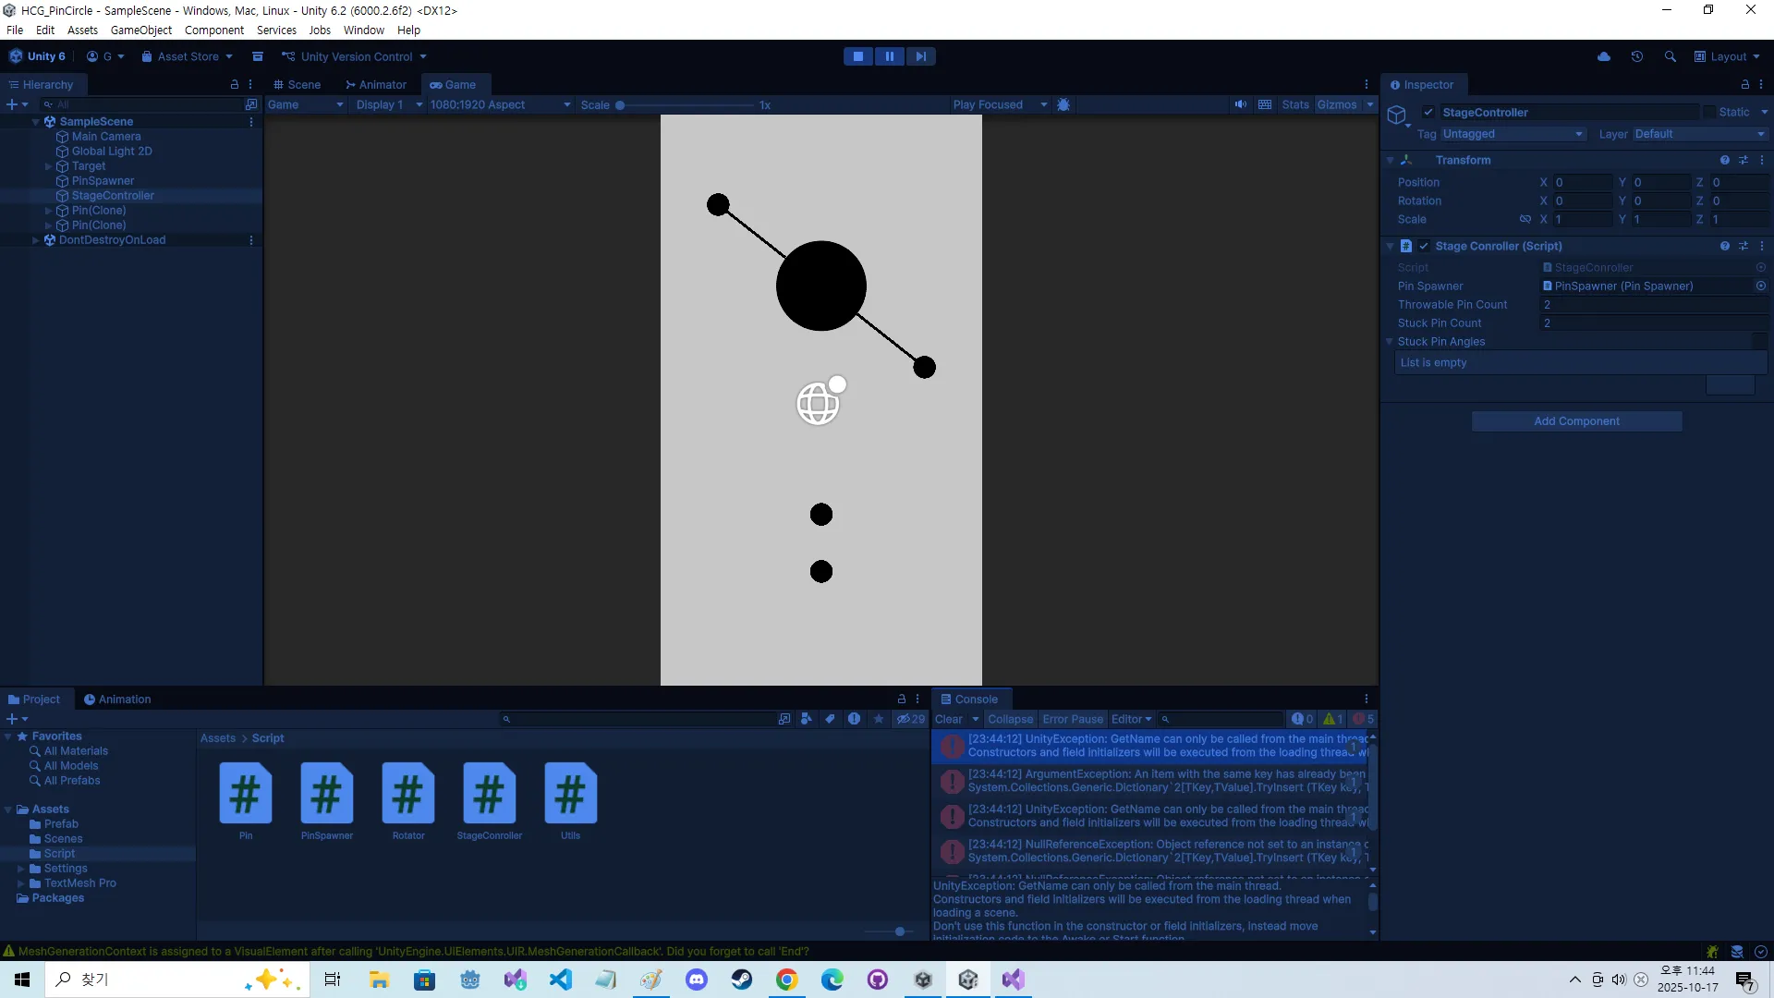The height and width of the screenshot is (998, 1774).
Task: Open the GameObject menu
Action: 140,30
